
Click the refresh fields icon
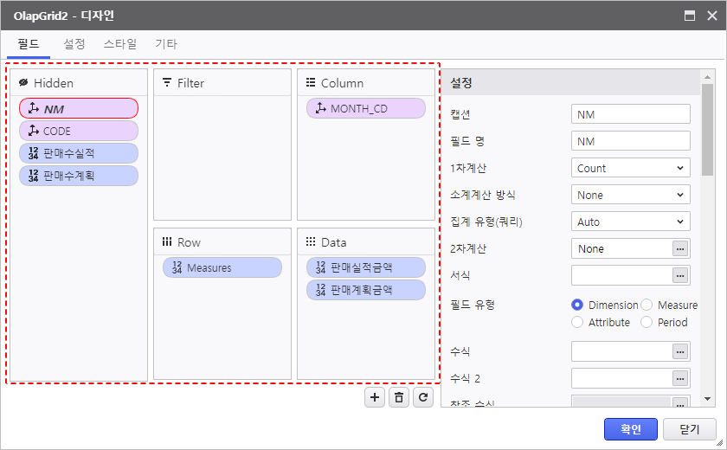(422, 397)
